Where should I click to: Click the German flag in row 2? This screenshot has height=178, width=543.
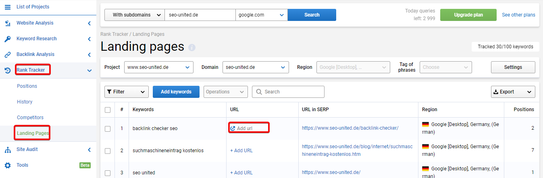coord(425,147)
